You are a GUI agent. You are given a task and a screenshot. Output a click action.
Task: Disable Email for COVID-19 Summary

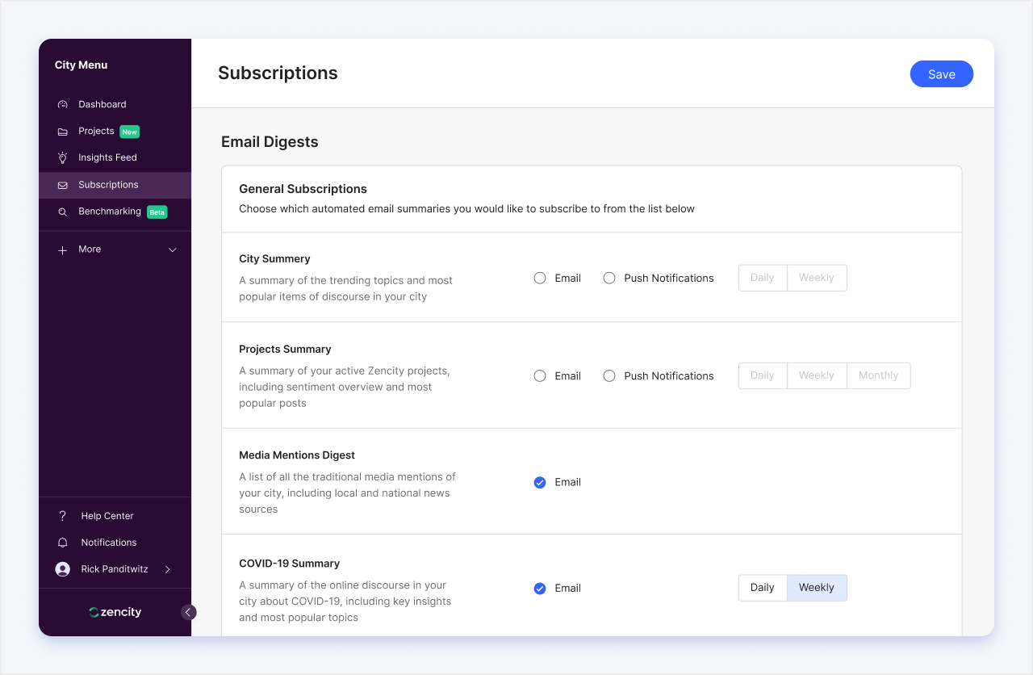pos(540,588)
